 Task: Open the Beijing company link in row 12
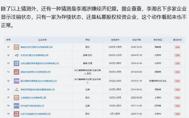(35, 55)
